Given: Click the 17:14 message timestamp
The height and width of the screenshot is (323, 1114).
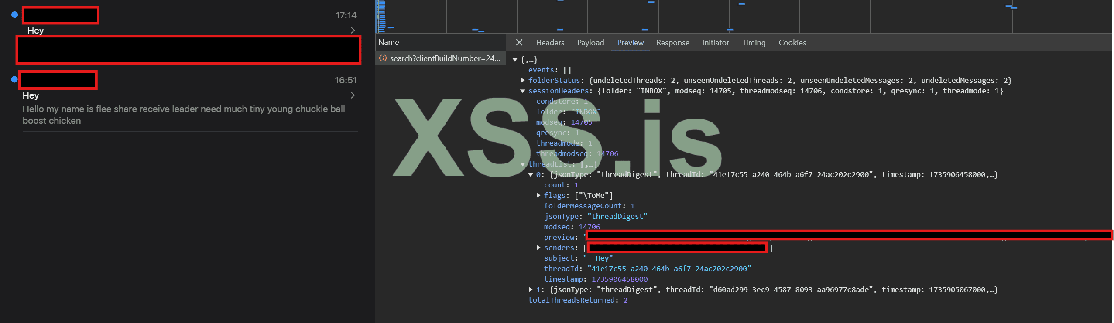Looking at the screenshot, I should click(x=346, y=15).
